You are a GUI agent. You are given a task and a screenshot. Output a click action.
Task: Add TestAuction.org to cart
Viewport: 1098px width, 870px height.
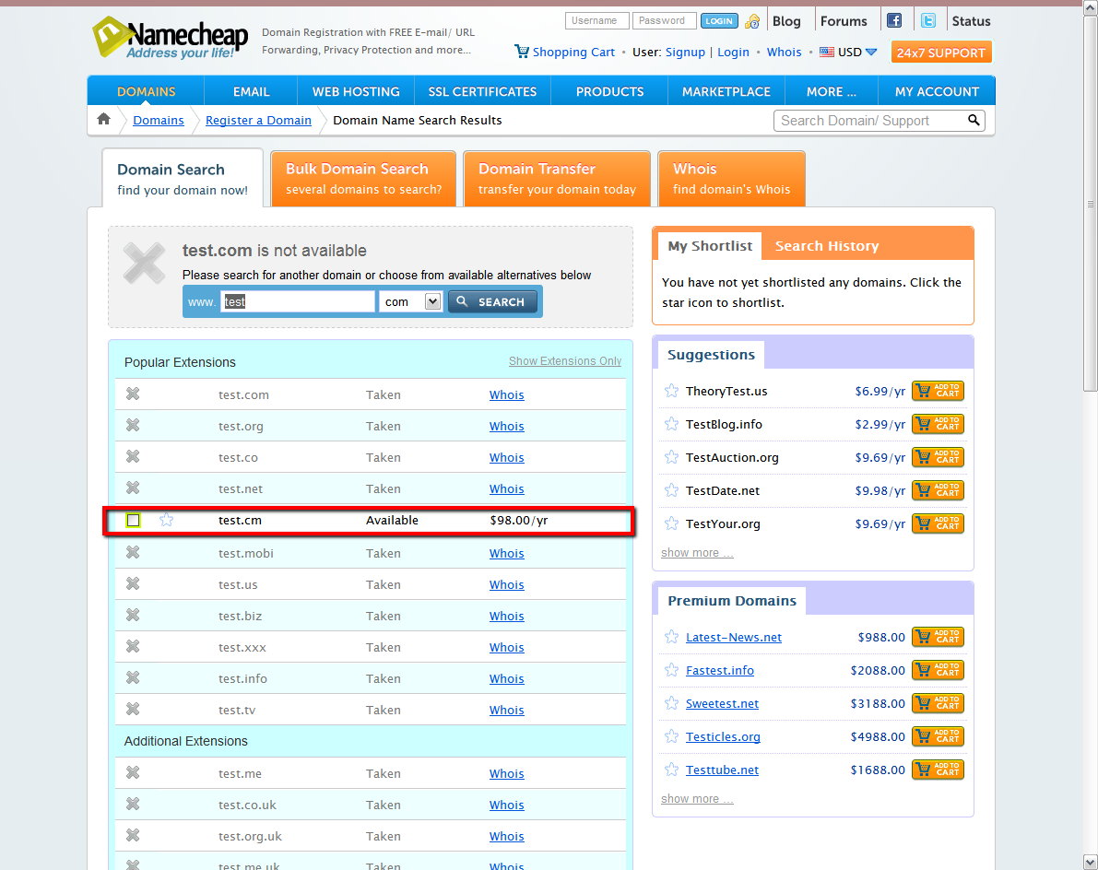click(x=938, y=457)
